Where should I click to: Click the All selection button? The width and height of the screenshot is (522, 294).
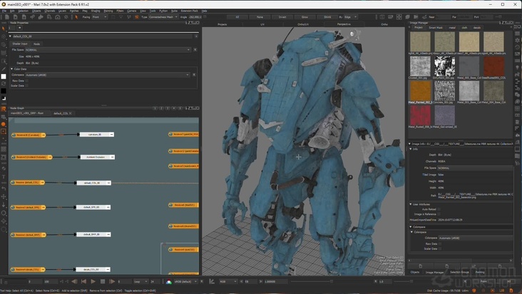coord(237,17)
